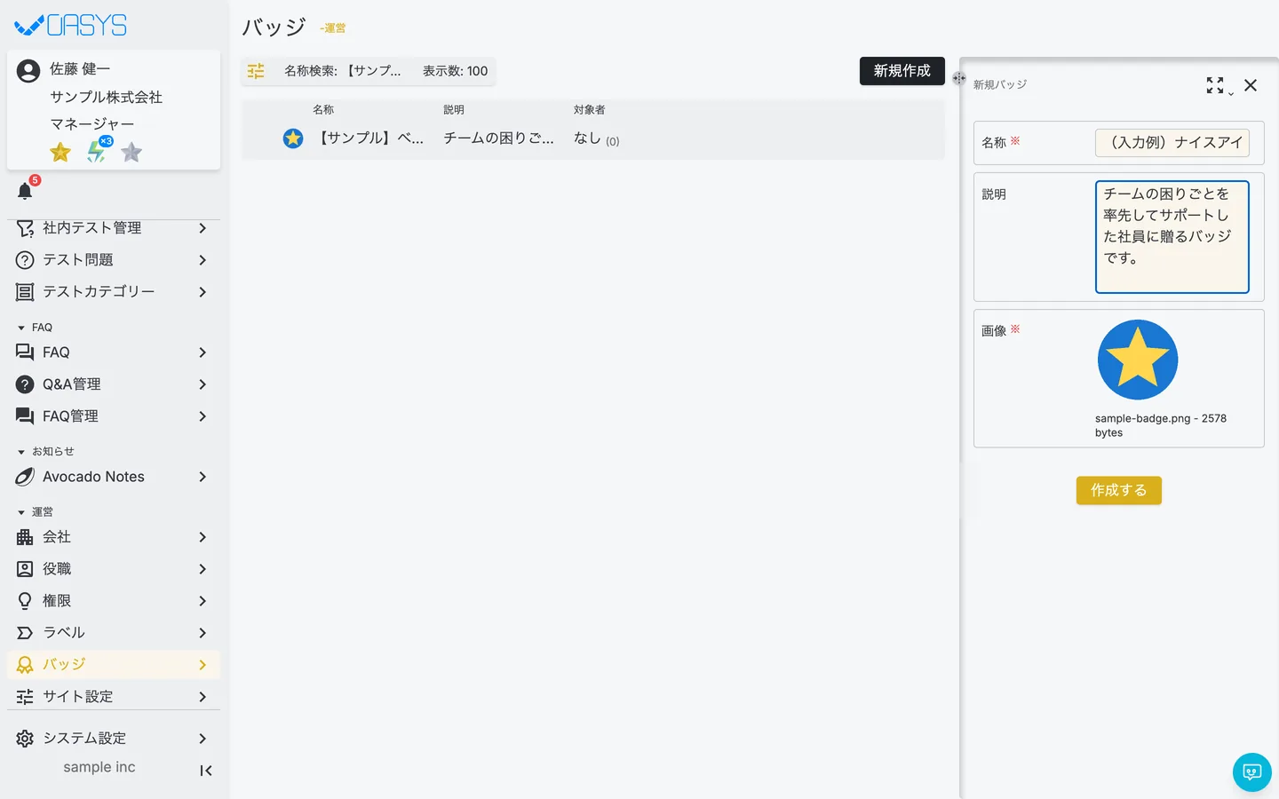Click the 表示数: 100 chip
Screen dimensions: 1279x799
[455, 71]
